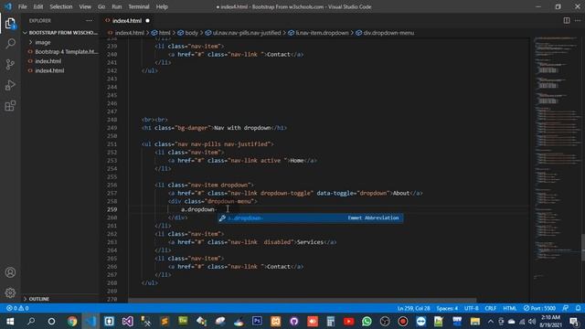Open notifications bell in status bar
Image resolution: width=585 pixels, height=329 pixels.
[x=578, y=308]
